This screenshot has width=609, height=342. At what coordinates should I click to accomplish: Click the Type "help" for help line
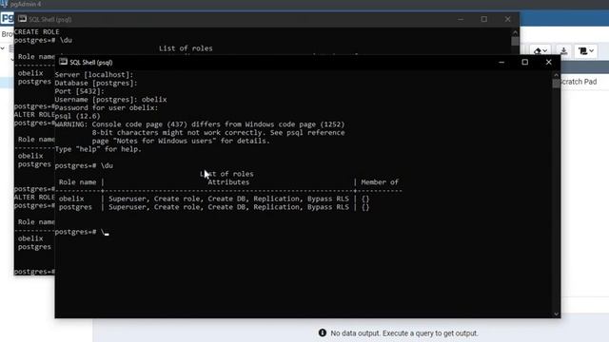click(x=98, y=149)
